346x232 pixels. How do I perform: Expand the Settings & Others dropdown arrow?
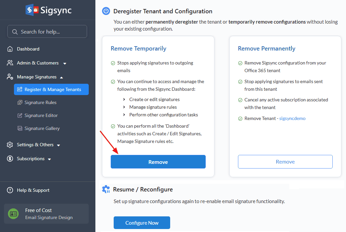point(58,145)
